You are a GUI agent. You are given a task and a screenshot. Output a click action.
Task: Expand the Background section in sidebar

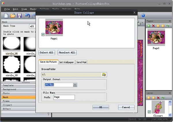tap(17, 90)
